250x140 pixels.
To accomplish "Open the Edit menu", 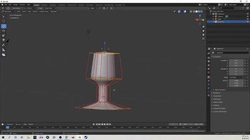I will (10, 5).
